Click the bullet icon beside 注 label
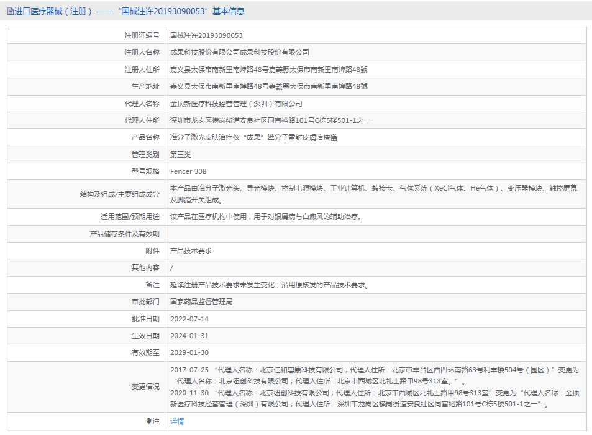Screen dimensions: 592x435 (x=149, y=421)
